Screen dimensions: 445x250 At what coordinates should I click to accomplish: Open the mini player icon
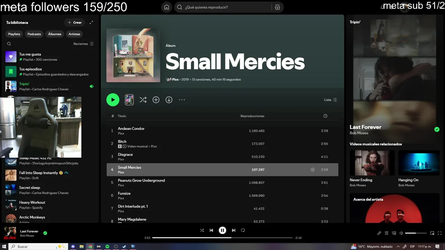(432, 233)
